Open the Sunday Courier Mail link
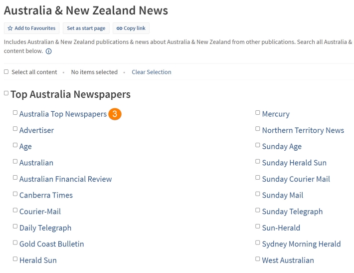The image size is (354, 273). 296,179
